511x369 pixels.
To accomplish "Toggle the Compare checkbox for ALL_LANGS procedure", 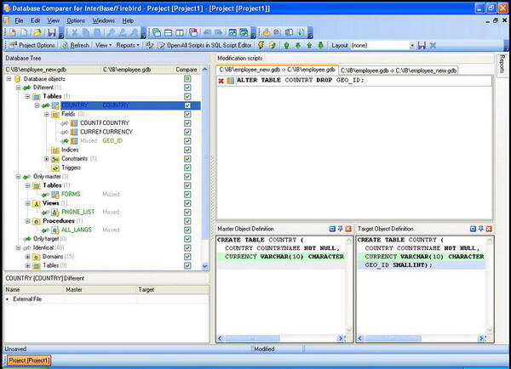I will [187, 230].
